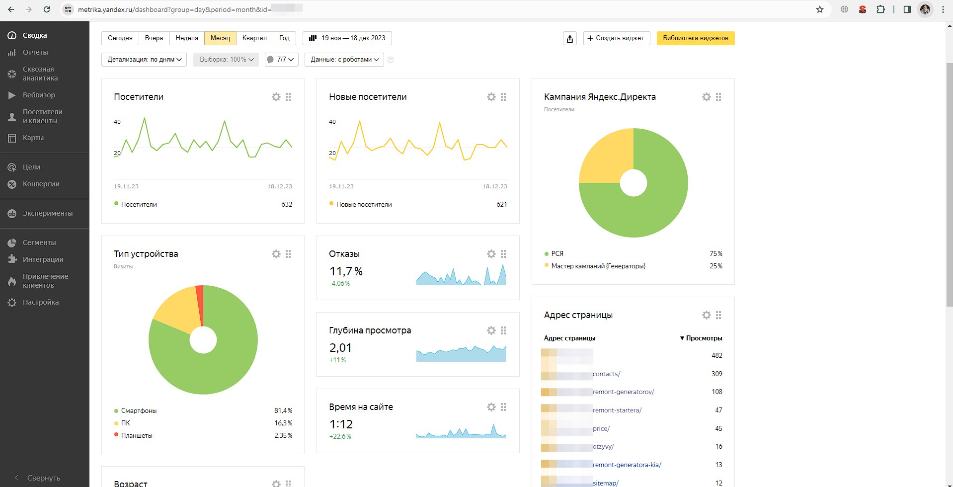Switch to the Год period tab
The height and width of the screenshot is (487, 953).
[x=284, y=38]
